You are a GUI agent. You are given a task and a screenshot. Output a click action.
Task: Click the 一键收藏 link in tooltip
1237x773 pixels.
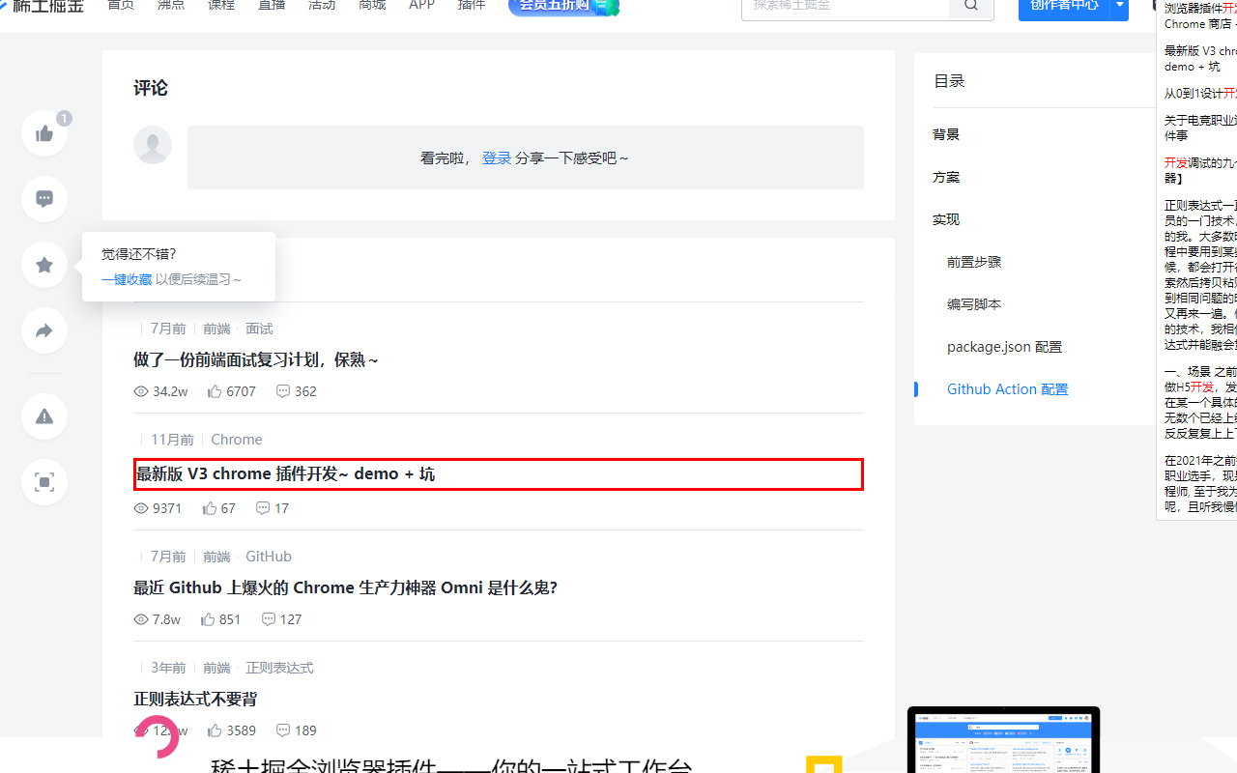(127, 279)
